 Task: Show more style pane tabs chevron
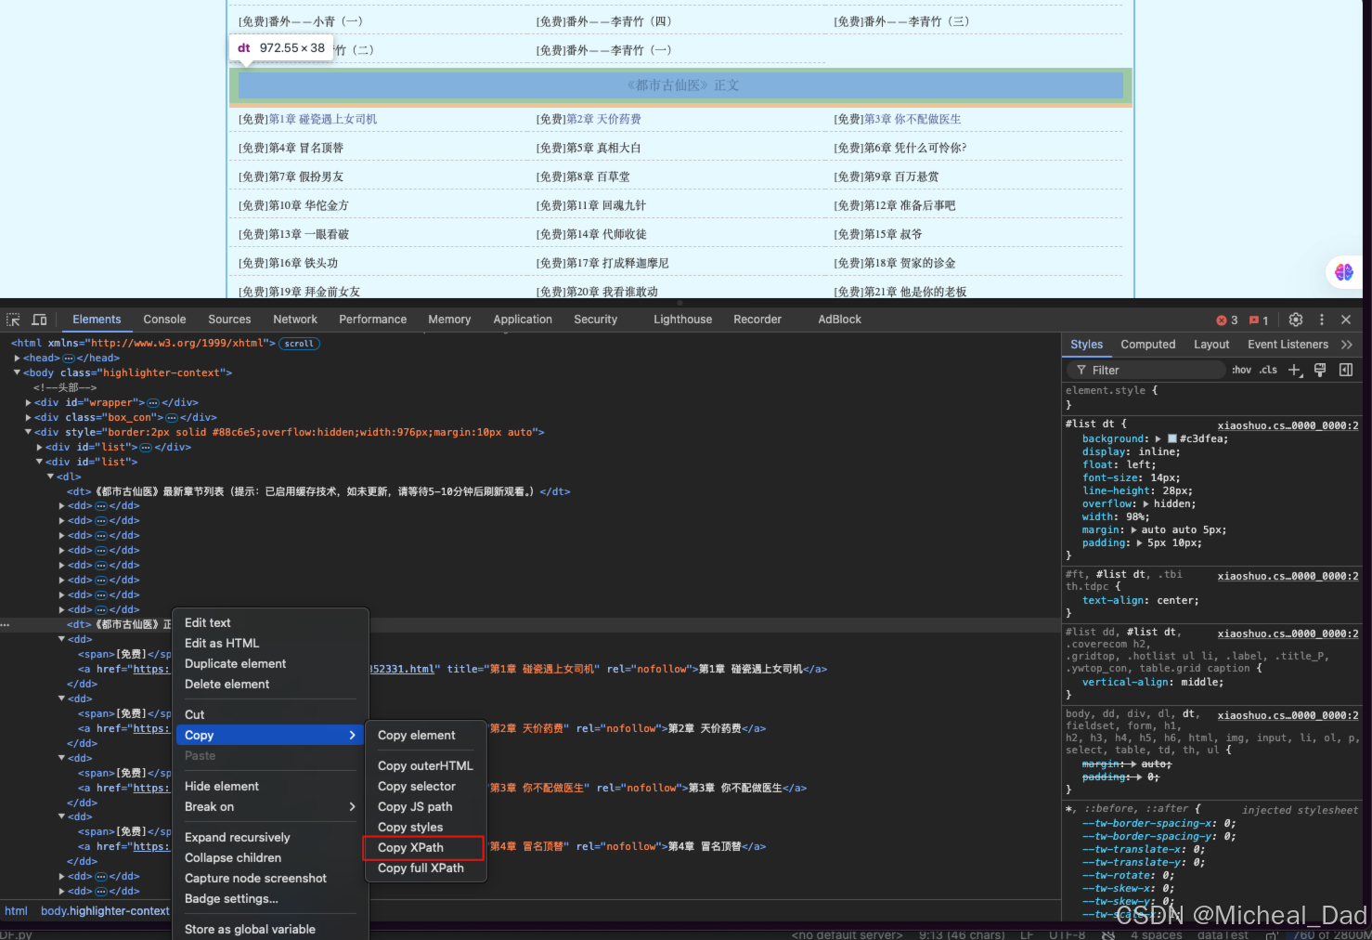[1347, 345]
